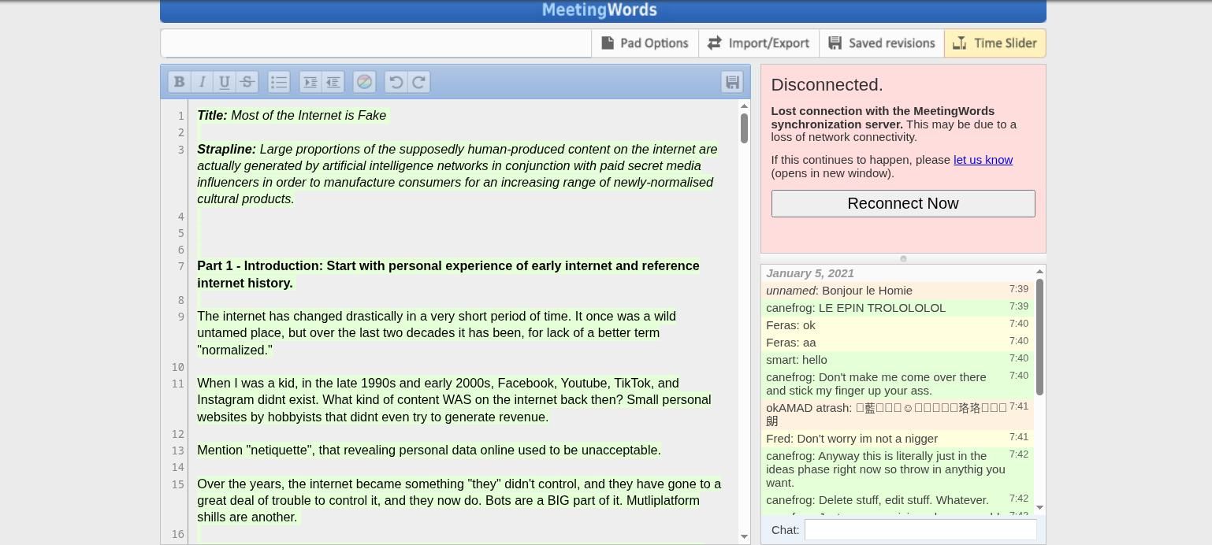Toggle bold formatting in the toolbar
The image size is (1212, 545).
(x=180, y=82)
